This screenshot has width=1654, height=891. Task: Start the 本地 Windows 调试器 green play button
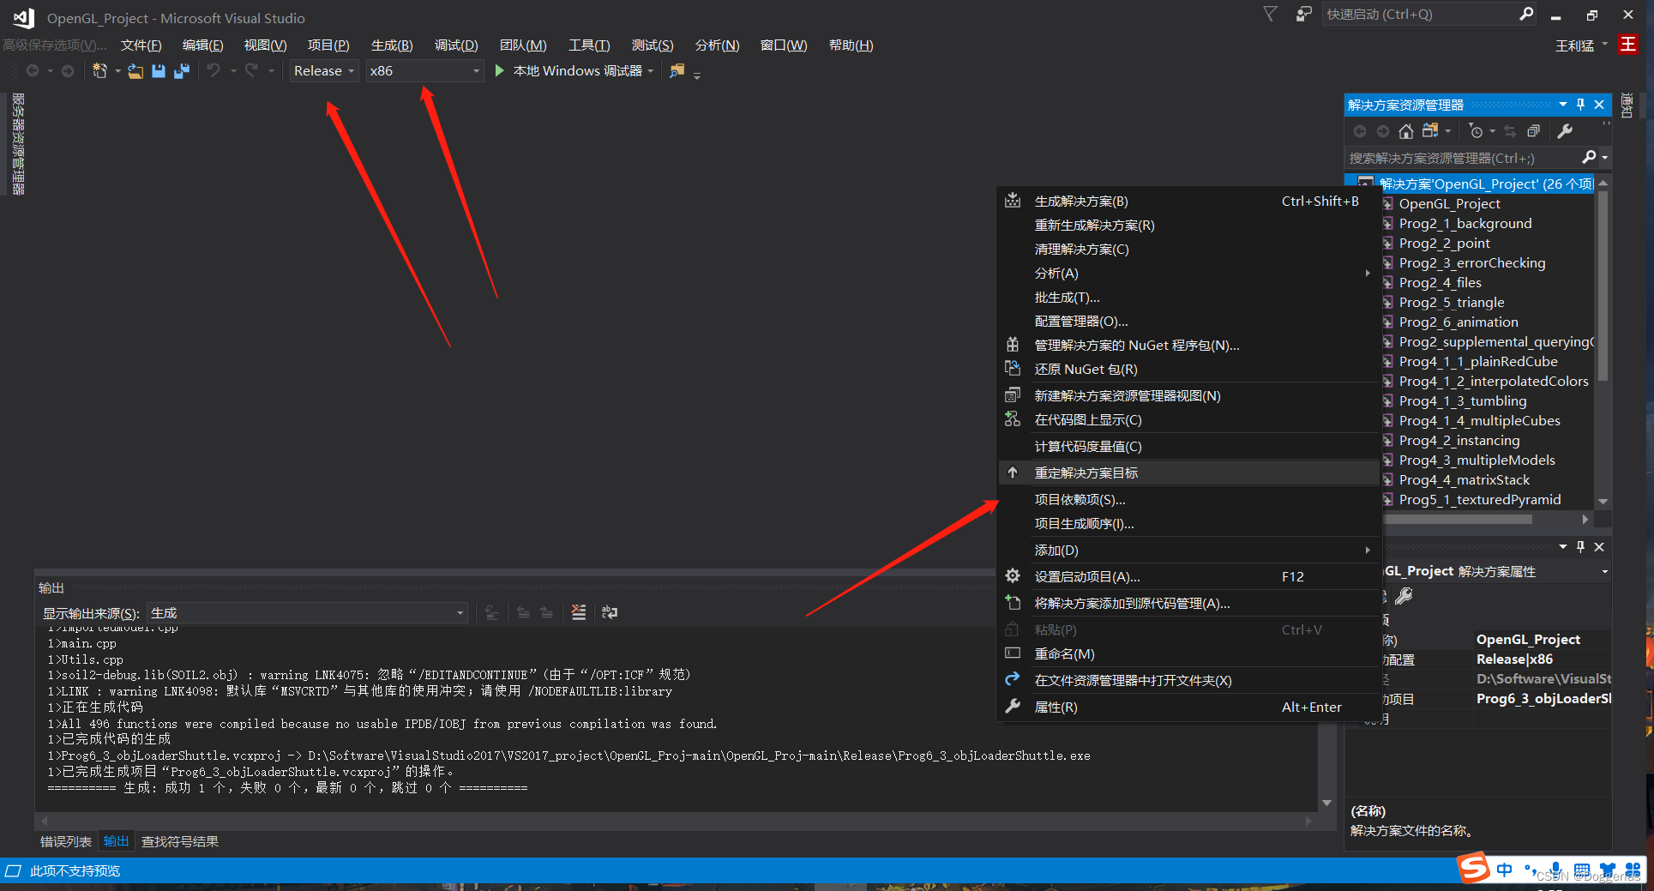(500, 70)
